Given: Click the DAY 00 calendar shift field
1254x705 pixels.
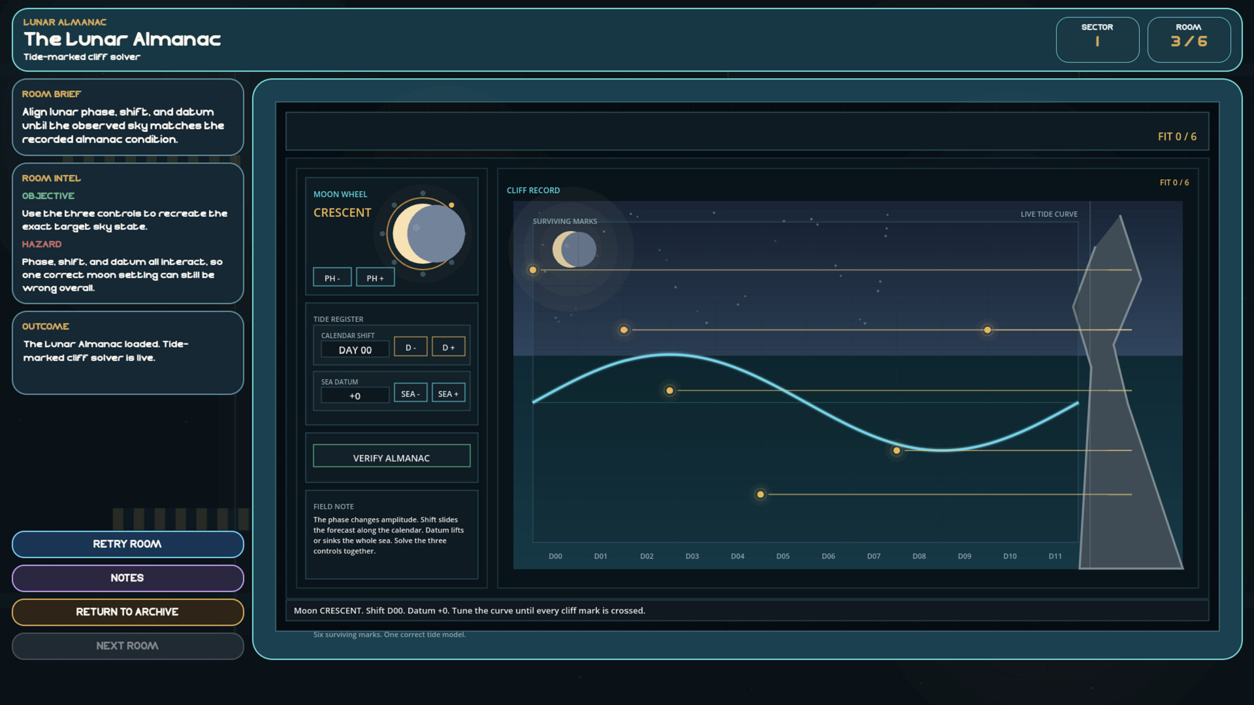Looking at the screenshot, I should (x=355, y=350).
